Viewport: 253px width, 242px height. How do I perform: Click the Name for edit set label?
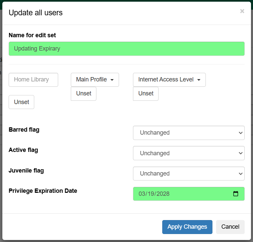[32, 35]
